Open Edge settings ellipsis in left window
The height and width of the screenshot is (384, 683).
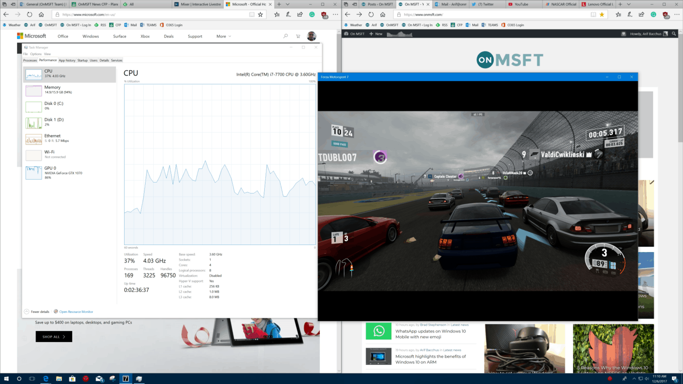click(x=336, y=14)
